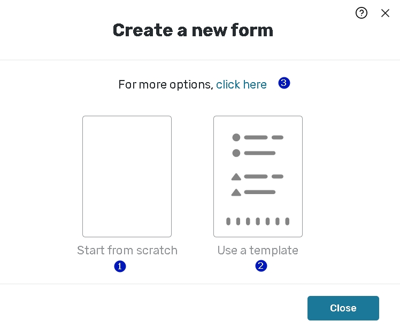Dismiss dialog with the X icon

pyautogui.click(x=385, y=13)
